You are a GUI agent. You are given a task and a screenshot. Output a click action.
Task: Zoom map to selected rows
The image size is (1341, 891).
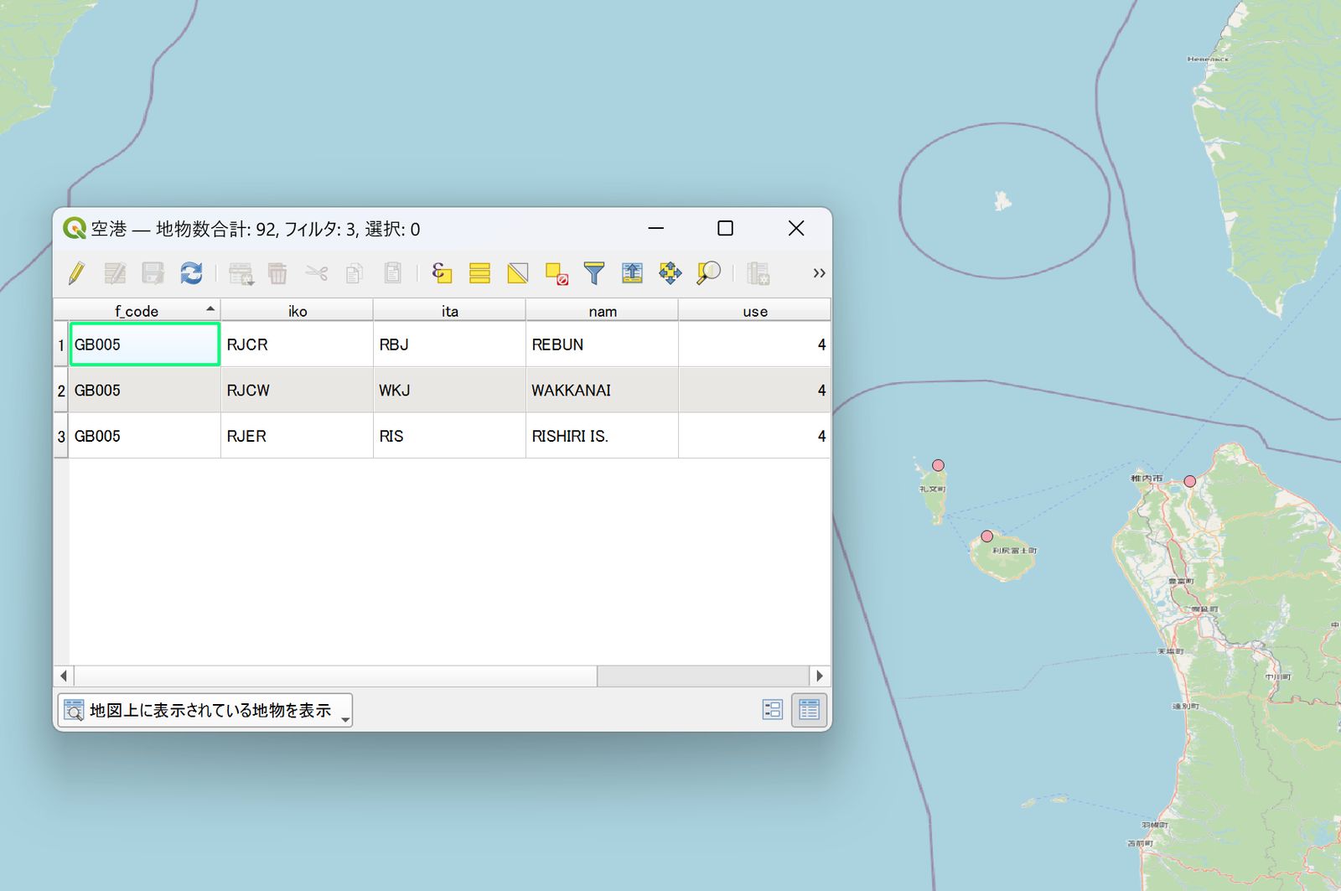click(709, 273)
